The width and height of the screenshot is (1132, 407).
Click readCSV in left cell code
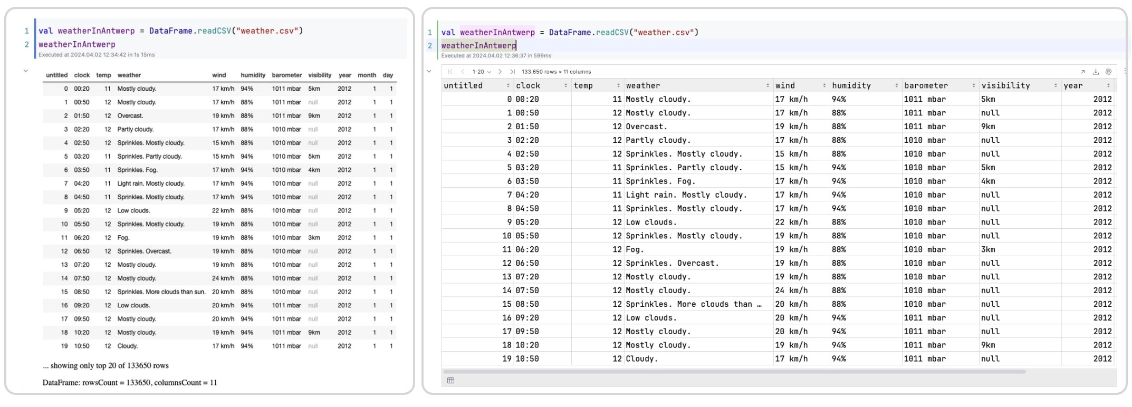214,31
